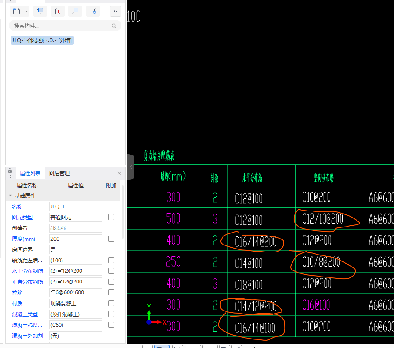Click C10/8@200 cell in drawing table

[x=321, y=262]
